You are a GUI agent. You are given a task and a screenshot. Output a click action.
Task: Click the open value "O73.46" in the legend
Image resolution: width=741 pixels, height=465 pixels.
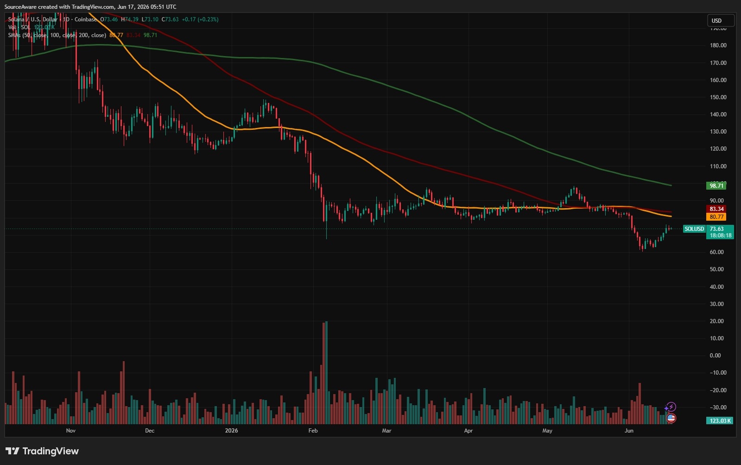pos(109,19)
